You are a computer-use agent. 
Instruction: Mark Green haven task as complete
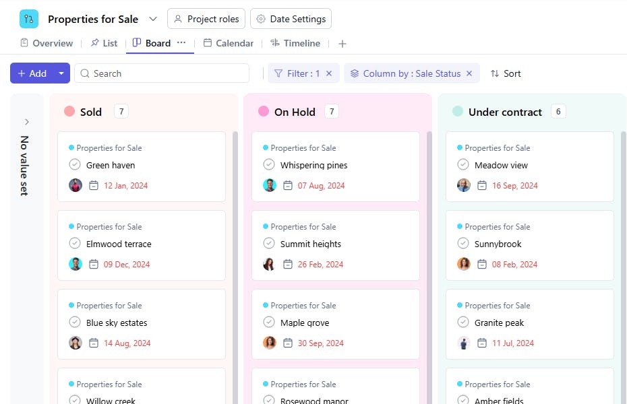75,165
